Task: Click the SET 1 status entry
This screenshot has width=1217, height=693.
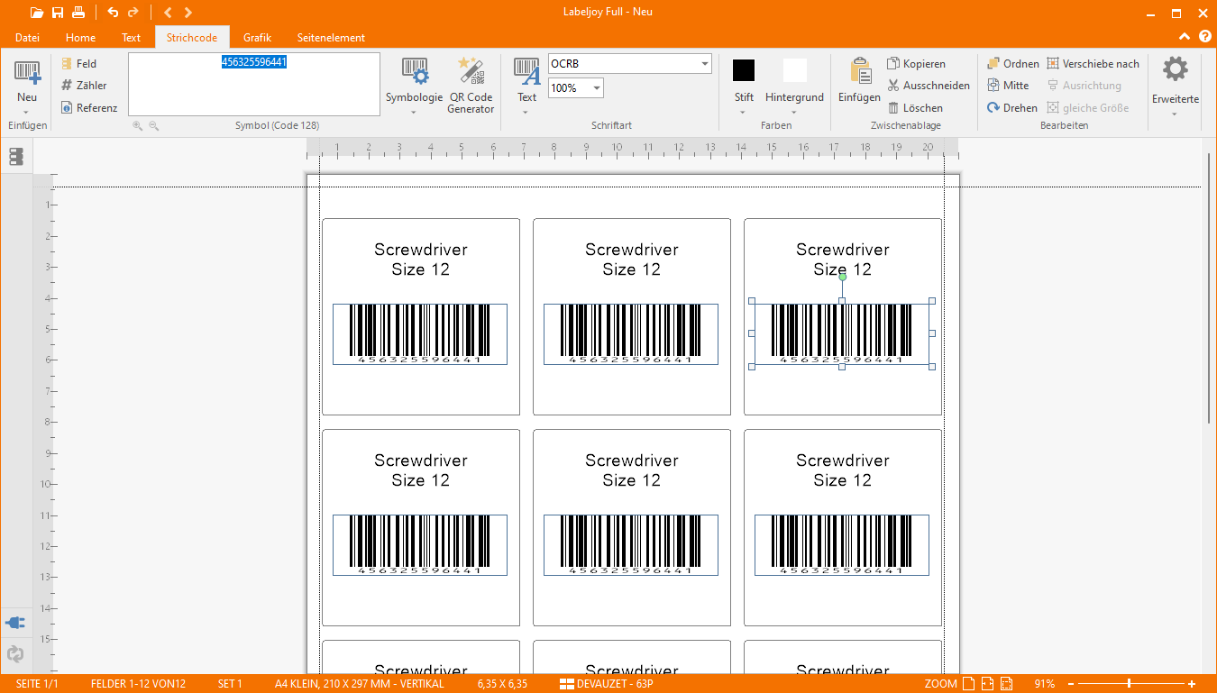Action: click(230, 684)
